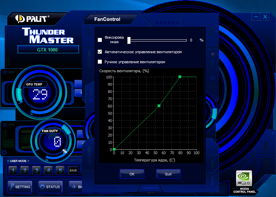
Task: Select user mode profile 5
Action: (x=60, y=170)
